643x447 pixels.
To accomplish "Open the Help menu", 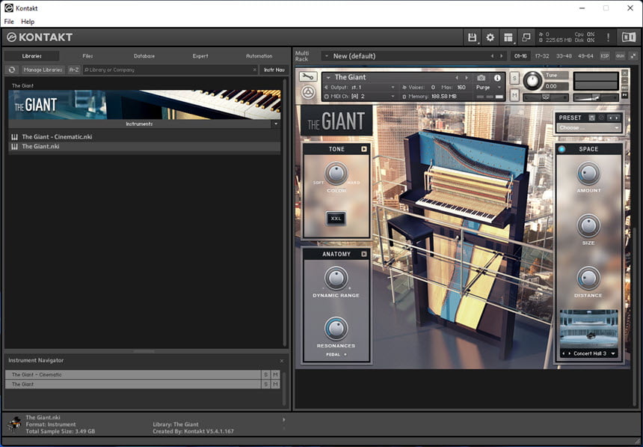I will pyautogui.click(x=28, y=22).
